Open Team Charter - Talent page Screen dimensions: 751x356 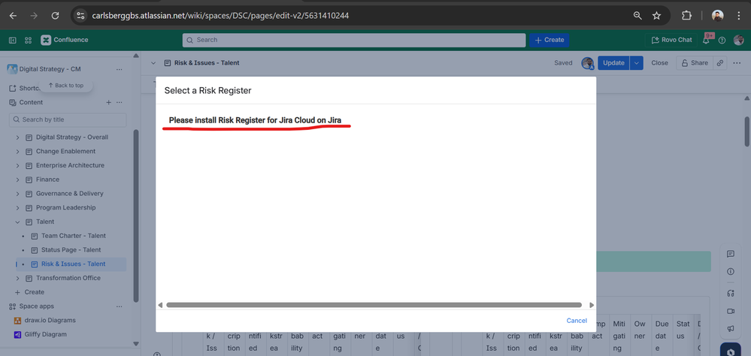pos(73,236)
